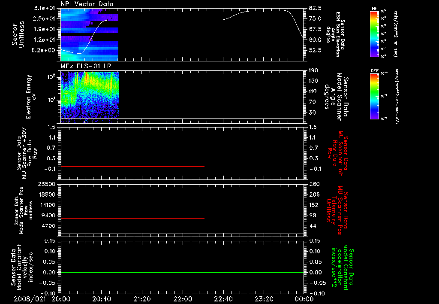This screenshot has width=439, height=304.
Task: Click the NPI Vector Data panel title
Action: tap(87, 4)
